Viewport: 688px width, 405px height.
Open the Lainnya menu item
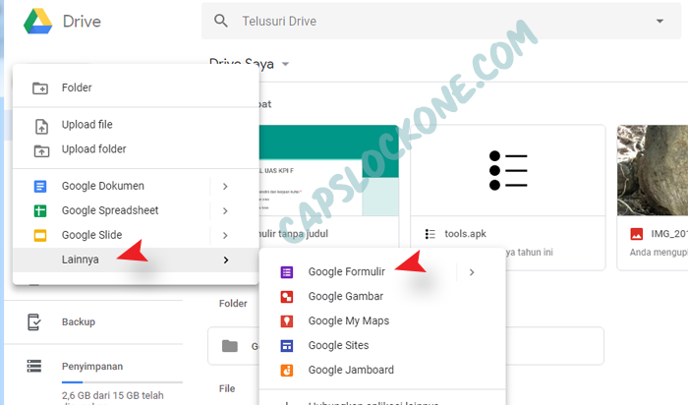136,260
